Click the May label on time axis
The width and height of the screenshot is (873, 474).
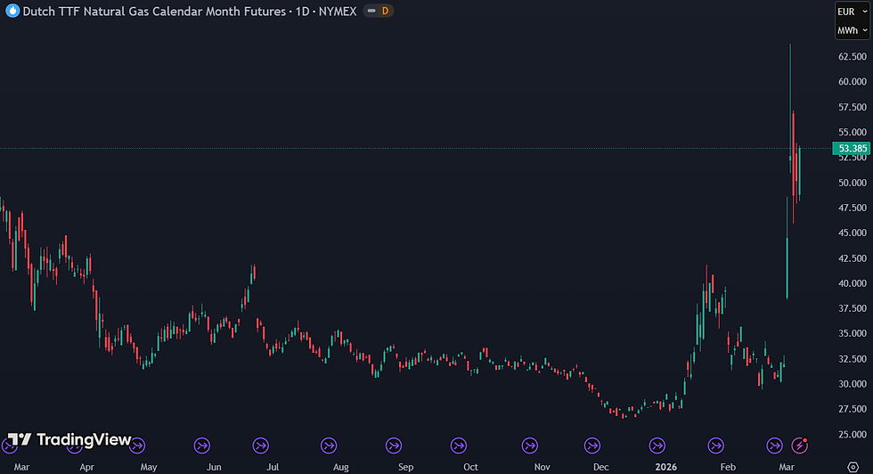coord(149,467)
